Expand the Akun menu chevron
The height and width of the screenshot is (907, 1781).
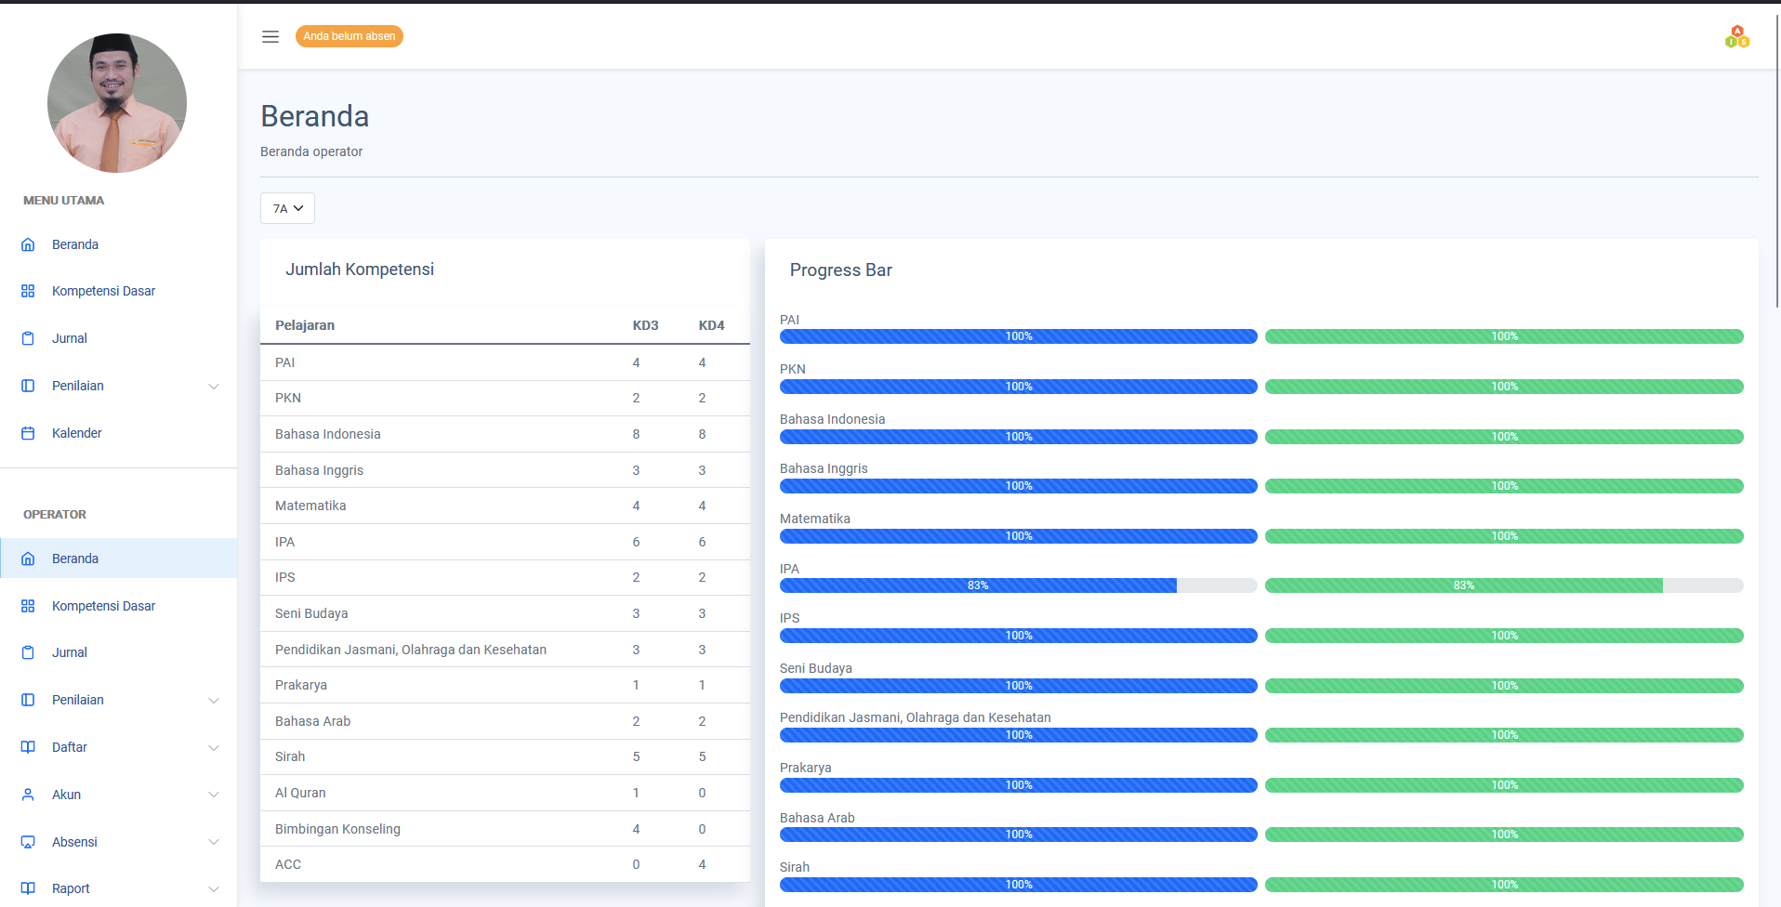click(215, 795)
